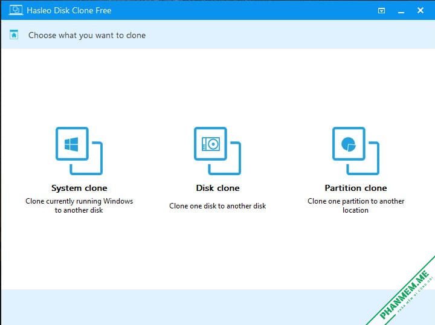This screenshot has width=435, height=325.
Task: Click the "System clone" label
Action: point(79,188)
